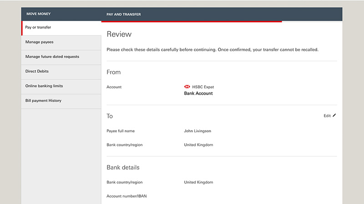Open Manage payees in sidebar

[61, 43]
